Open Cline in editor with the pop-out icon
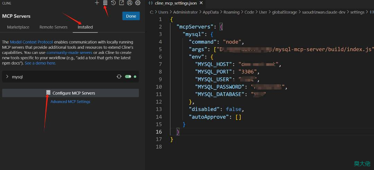 122,3
